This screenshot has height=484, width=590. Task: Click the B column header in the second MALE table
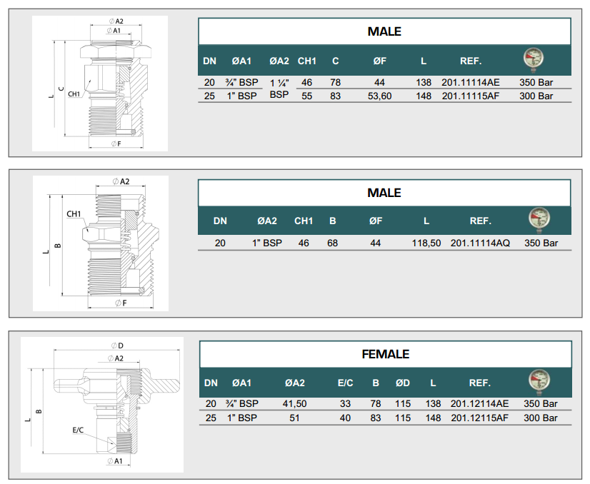tap(332, 221)
